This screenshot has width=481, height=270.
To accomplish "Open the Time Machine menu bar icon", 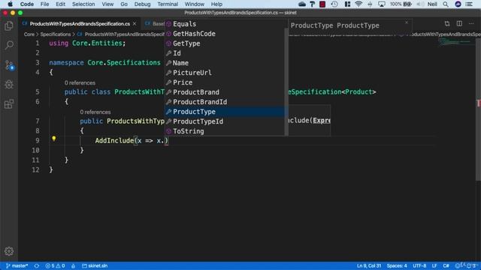I will click(334, 4).
